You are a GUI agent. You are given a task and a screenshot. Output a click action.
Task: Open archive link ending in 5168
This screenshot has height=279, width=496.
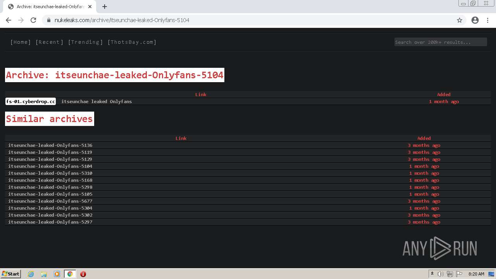50,180
